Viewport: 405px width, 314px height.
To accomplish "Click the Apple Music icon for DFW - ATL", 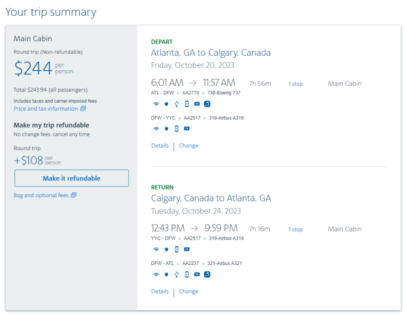I will (207, 275).
